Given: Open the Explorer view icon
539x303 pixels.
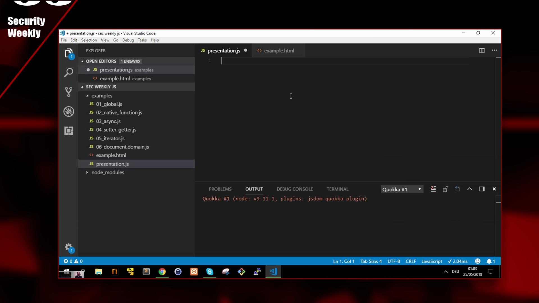Looking at the screenshot, I should tap(69, 53).
